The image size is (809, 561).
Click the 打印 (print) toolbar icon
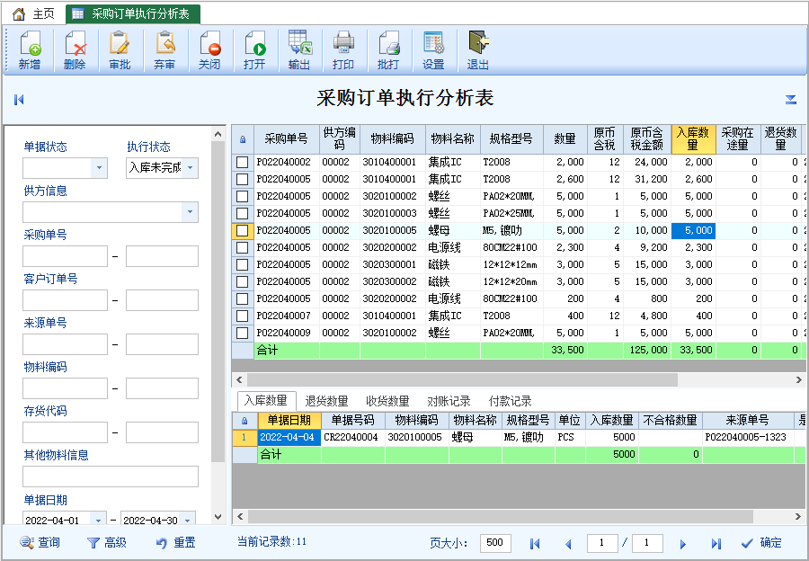[x=343, y=50]
